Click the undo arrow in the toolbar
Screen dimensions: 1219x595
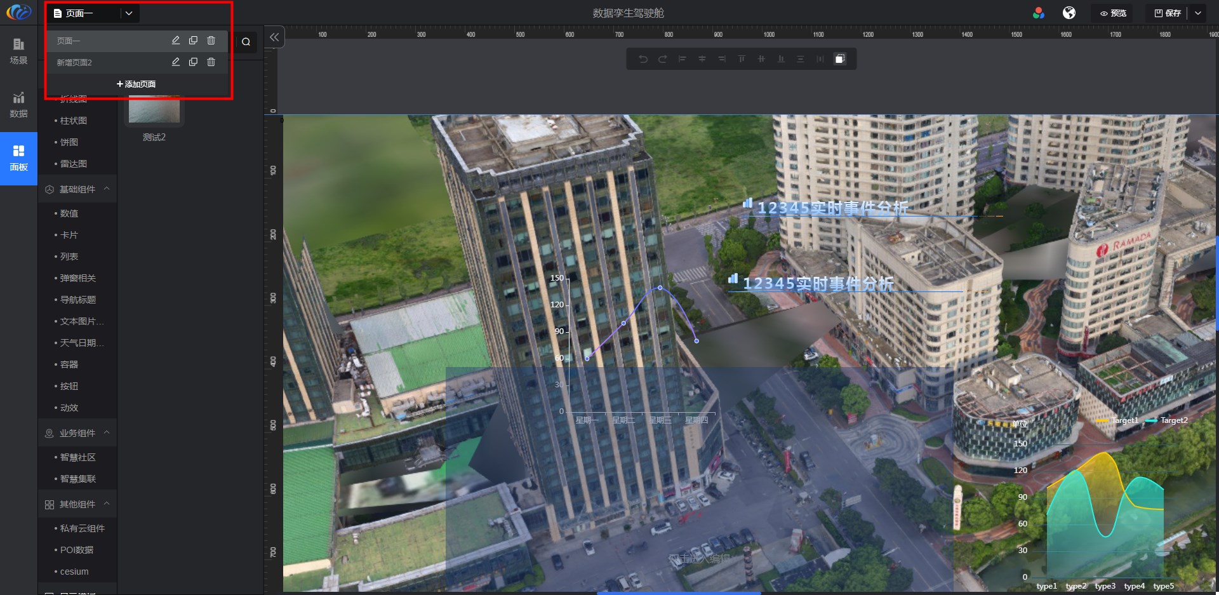(643, 59)
